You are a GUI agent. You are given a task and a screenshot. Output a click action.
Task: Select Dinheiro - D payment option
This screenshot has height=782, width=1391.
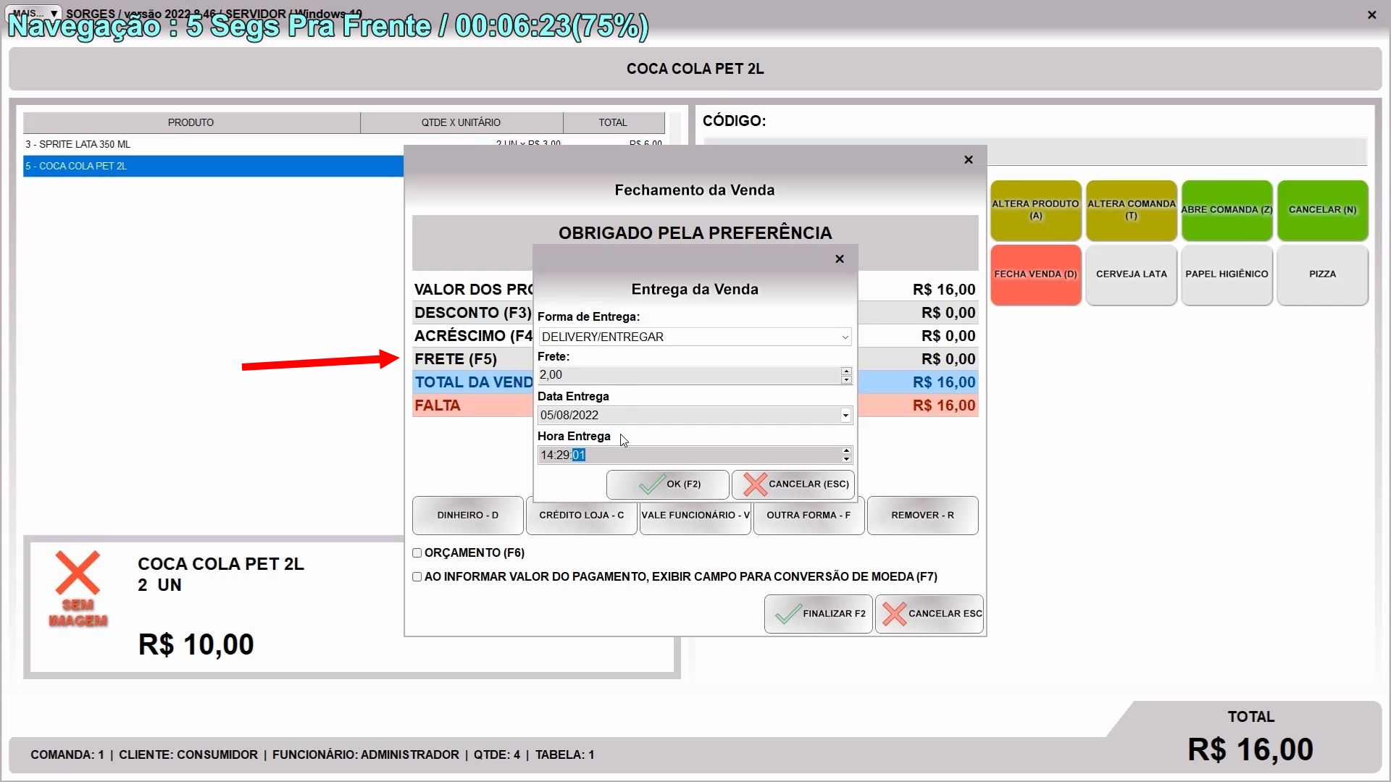click(x=467, y=516)
